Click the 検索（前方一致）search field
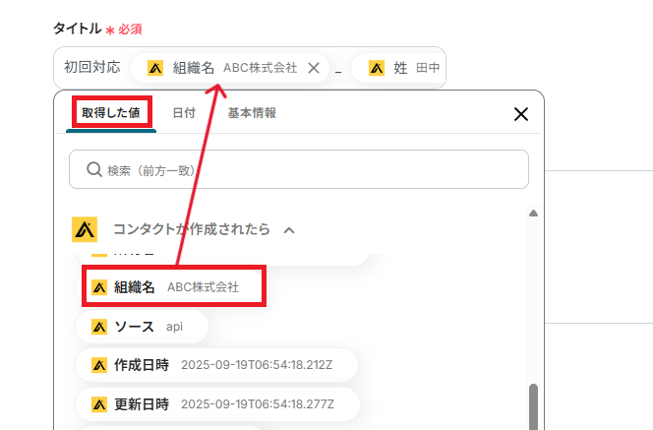Screen dimensions: 653x430 [x=299, y=169]
